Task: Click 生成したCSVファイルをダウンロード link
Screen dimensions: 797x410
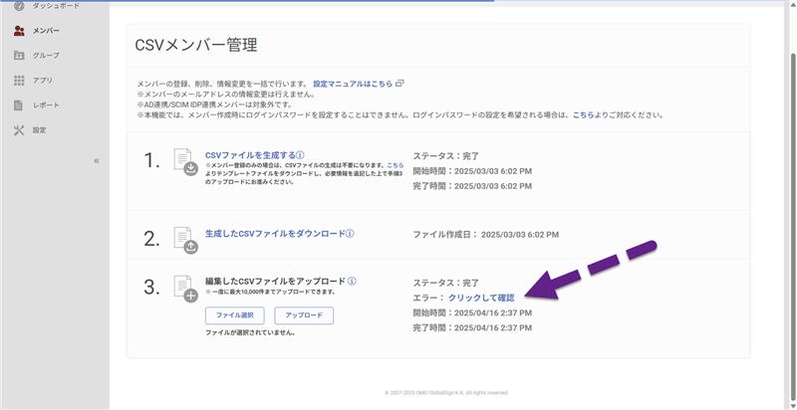Action: 275,234
